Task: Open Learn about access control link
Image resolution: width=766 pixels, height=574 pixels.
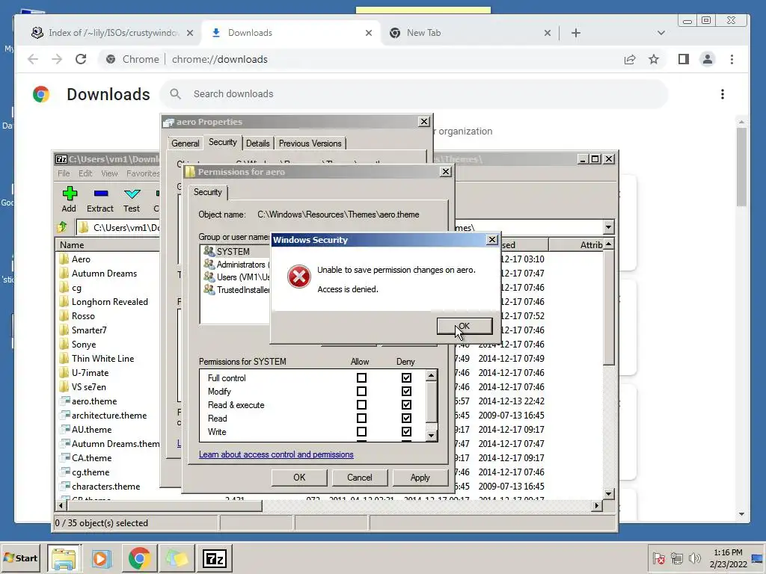Action: click(x=276, y=454)
